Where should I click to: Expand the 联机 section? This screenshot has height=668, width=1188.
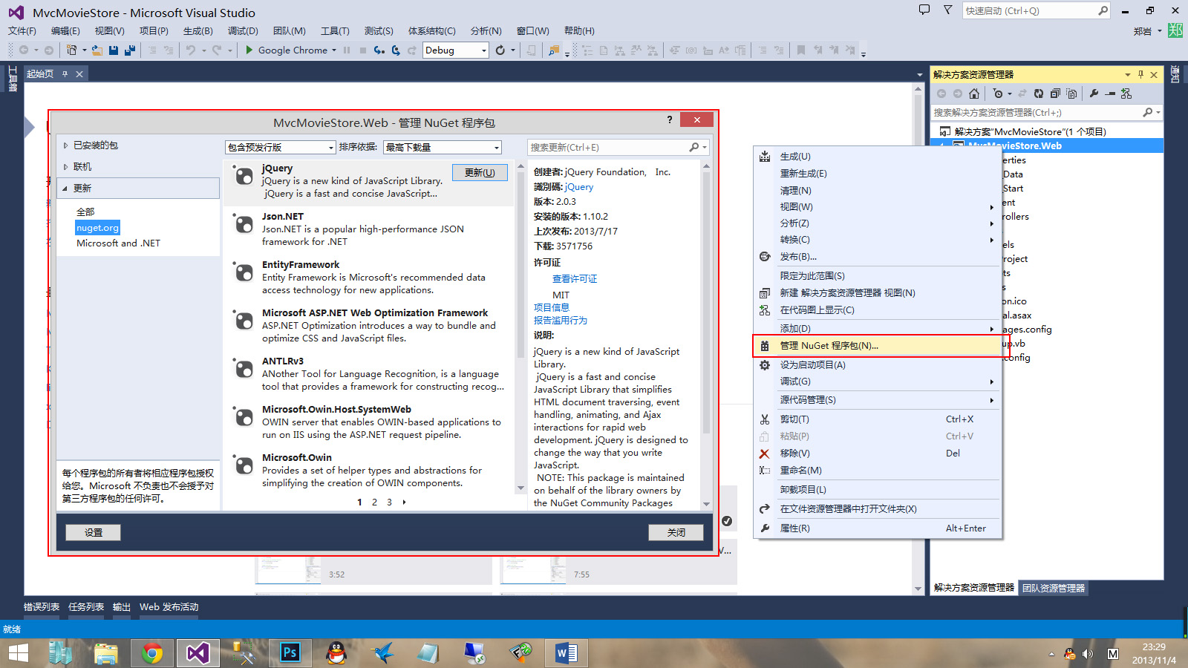[65, 167]
